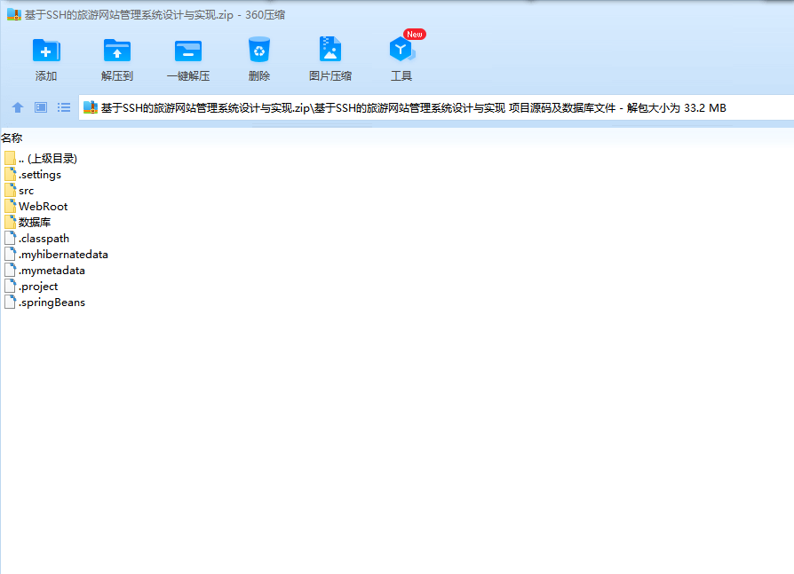Select the src folder icon
Screen dimensions: 794x574
[x=10, y=190]
